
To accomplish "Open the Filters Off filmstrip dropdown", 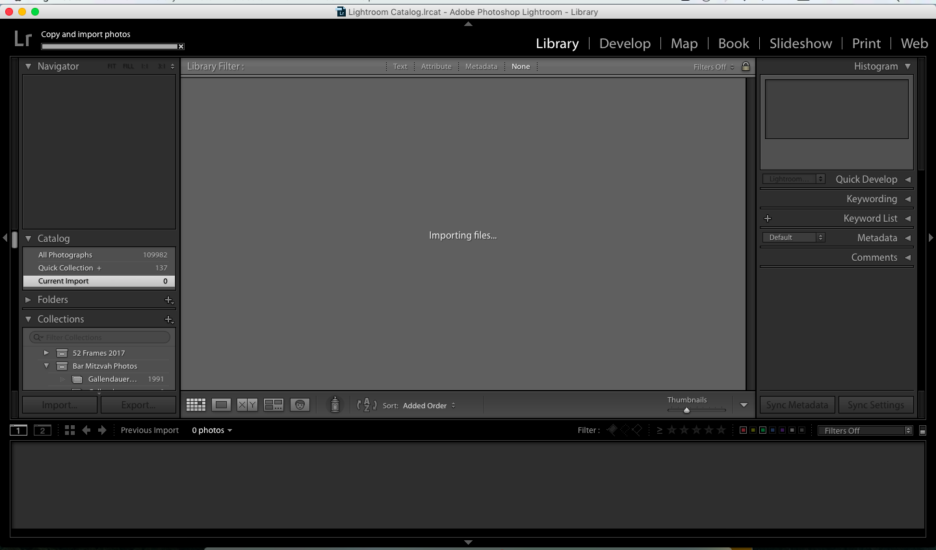I will (x=866, y=430).
